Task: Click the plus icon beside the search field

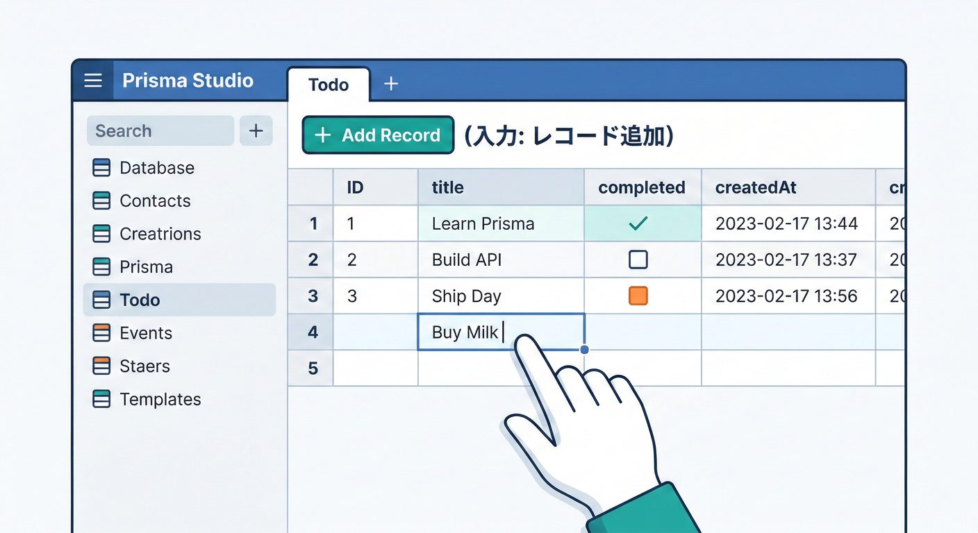Action: (256, 130)
